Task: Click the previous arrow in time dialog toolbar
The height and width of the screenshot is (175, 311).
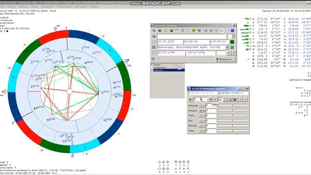Action: pyautogui.click(x=241, y=99)
